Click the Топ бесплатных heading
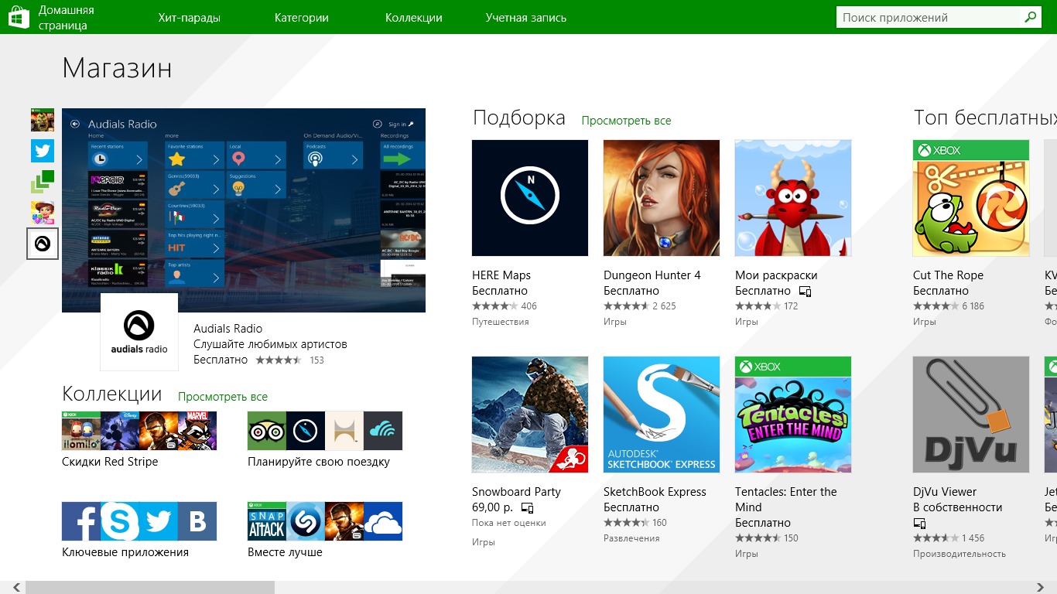This screenshot has width=1057, height=594. coord(985,118)
